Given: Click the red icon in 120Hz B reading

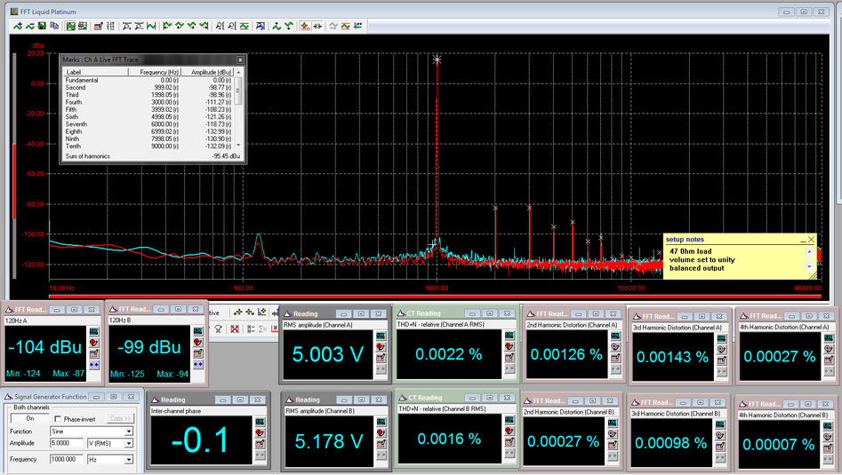Looking at the screenshot, I should point(197,342).
